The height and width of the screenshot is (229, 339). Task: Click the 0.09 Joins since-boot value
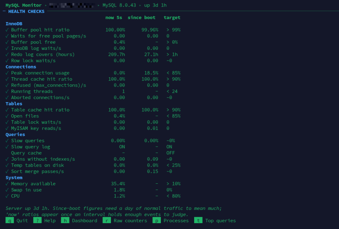click(153, 159)
